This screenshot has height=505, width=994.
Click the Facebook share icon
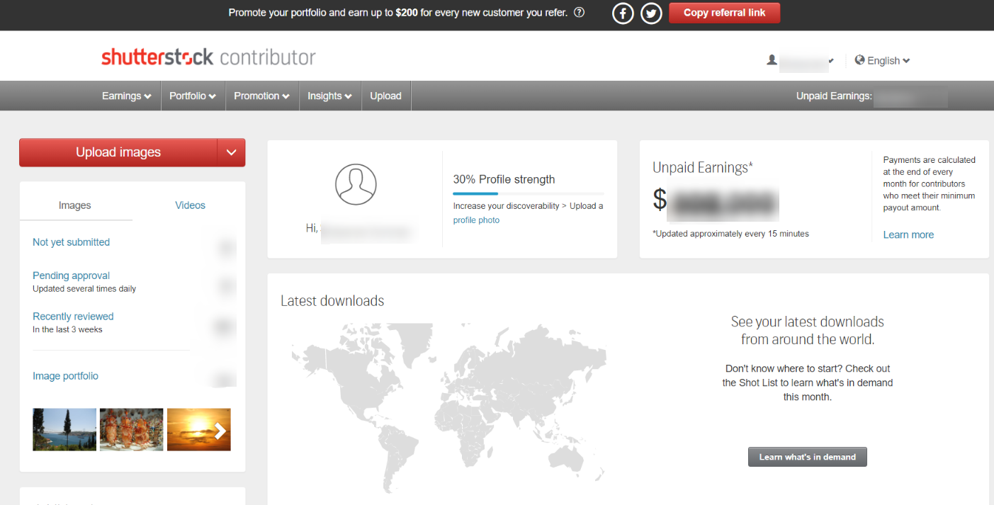[x=623, y=13]
